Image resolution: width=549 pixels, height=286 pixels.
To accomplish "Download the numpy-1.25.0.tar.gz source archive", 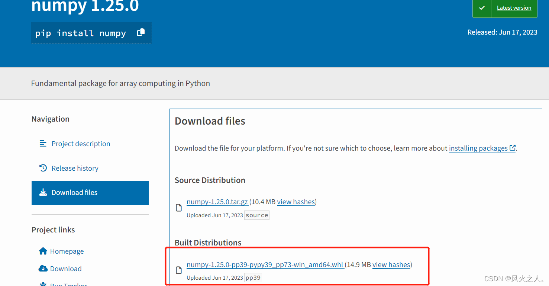I will 217,202.
